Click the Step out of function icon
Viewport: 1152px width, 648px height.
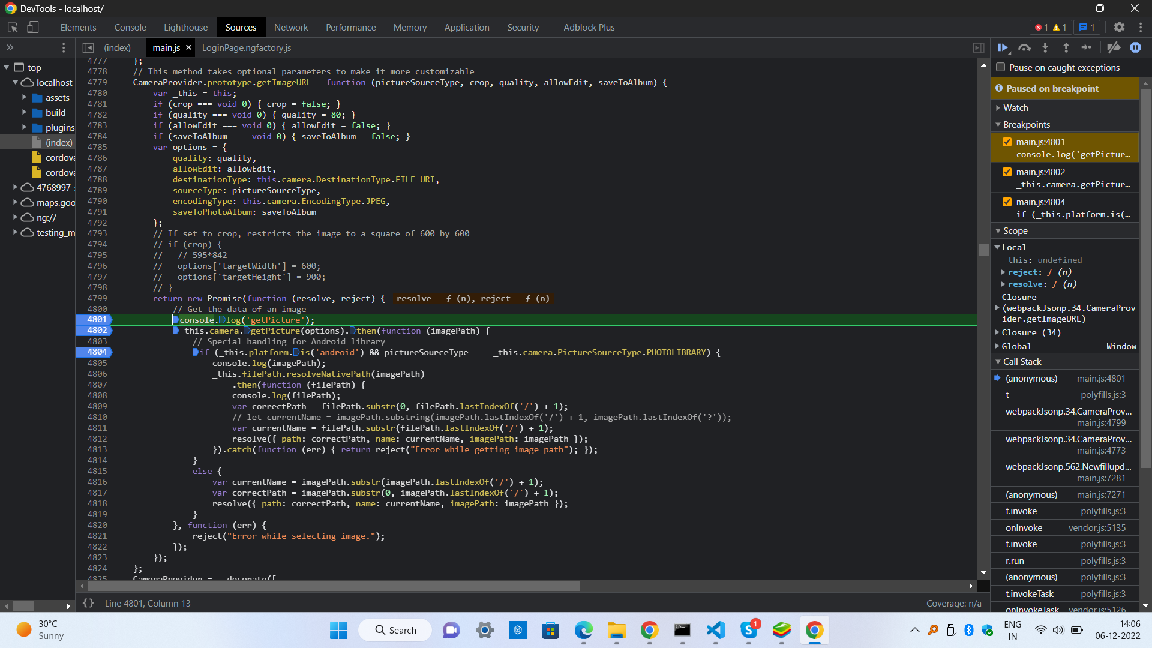coord(1066,48)
